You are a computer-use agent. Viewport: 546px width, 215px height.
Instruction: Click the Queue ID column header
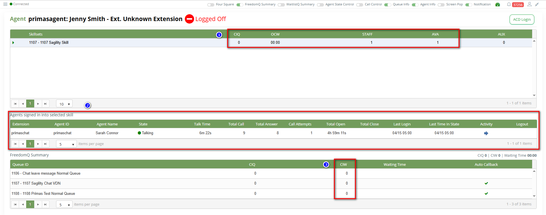tap(20, 165)
